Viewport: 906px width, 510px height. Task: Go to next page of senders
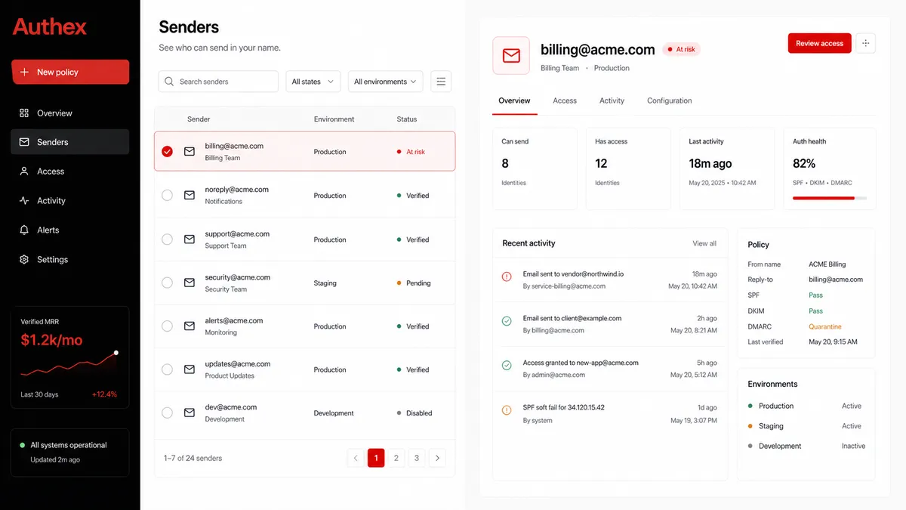(437, 458)
